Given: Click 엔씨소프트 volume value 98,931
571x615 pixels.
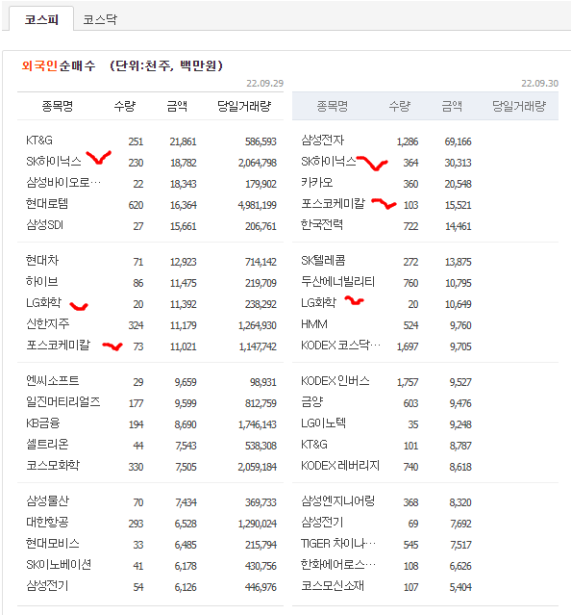Looking at the screenshot, I should 263,382.
